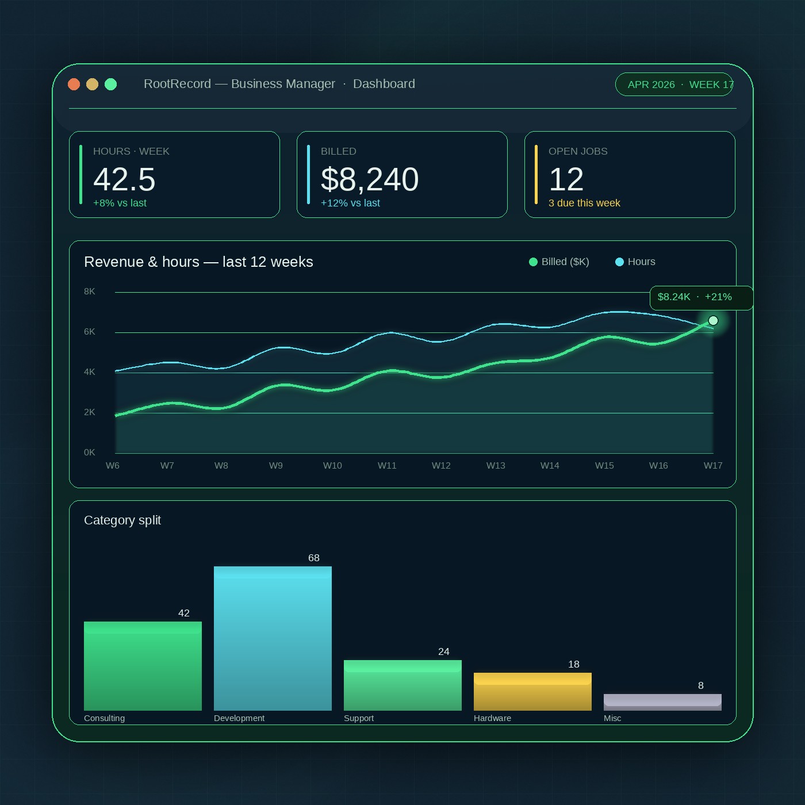Screen dimensions: 805x805
Task: Select the green marker on W17 data point
Action: 713,321
